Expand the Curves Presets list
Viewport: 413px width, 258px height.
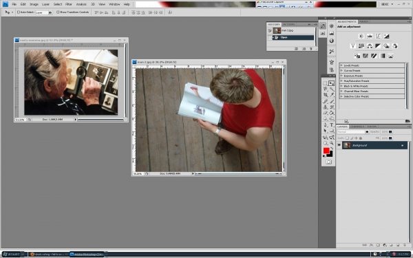[x=341, y=71]
